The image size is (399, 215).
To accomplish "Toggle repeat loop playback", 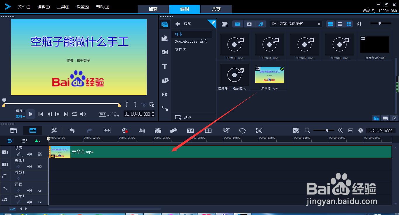I will (x=75, y=114).
